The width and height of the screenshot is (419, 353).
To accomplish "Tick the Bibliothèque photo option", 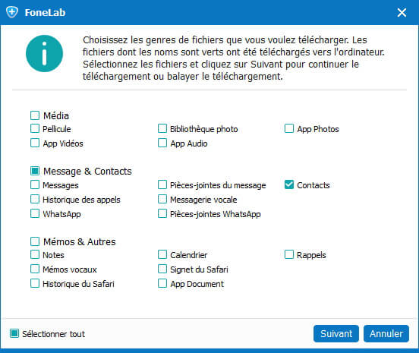I will [162, 128].
